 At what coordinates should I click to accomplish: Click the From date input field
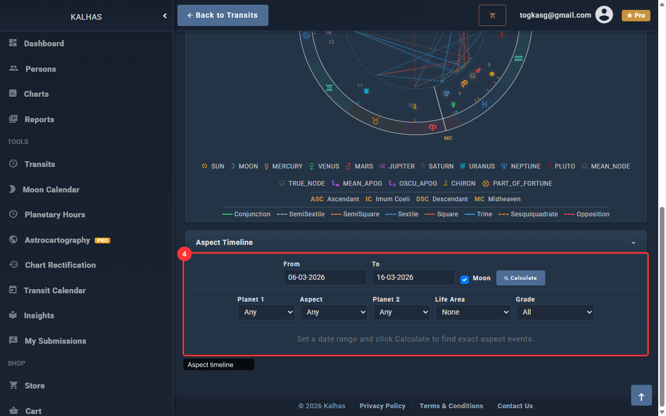pos(325,277)
